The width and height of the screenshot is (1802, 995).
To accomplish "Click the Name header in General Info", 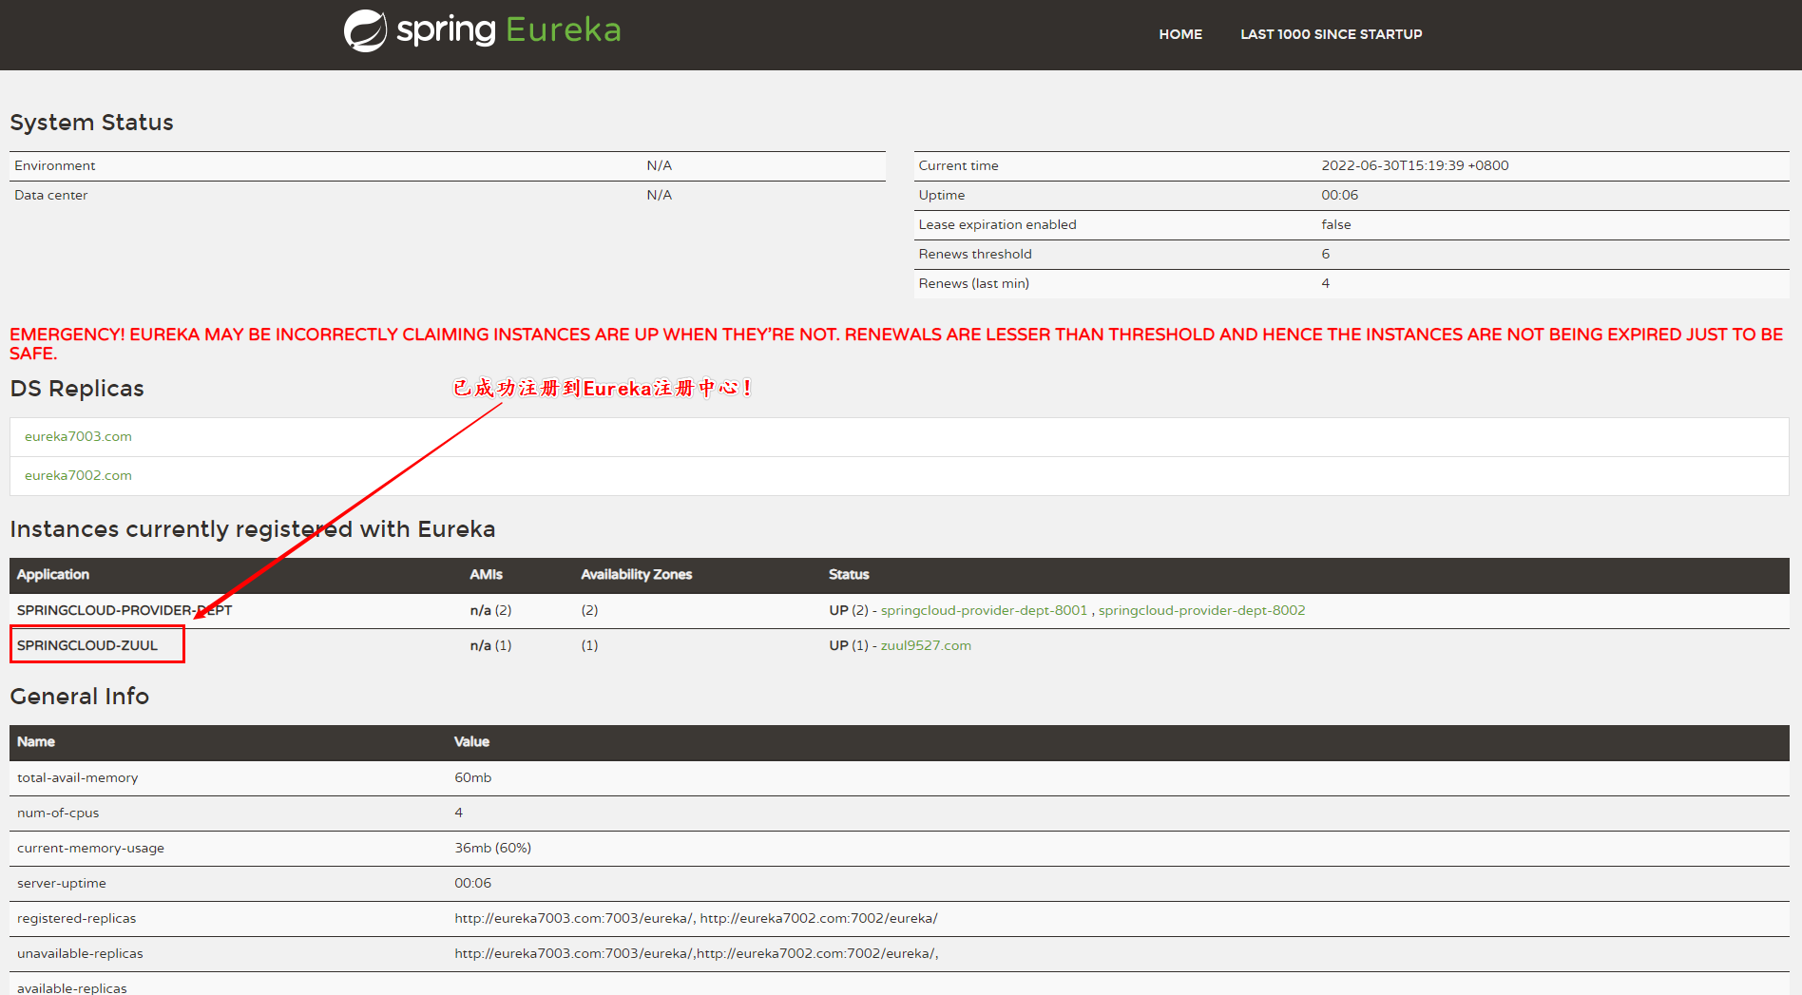I will tap(36, 741).
